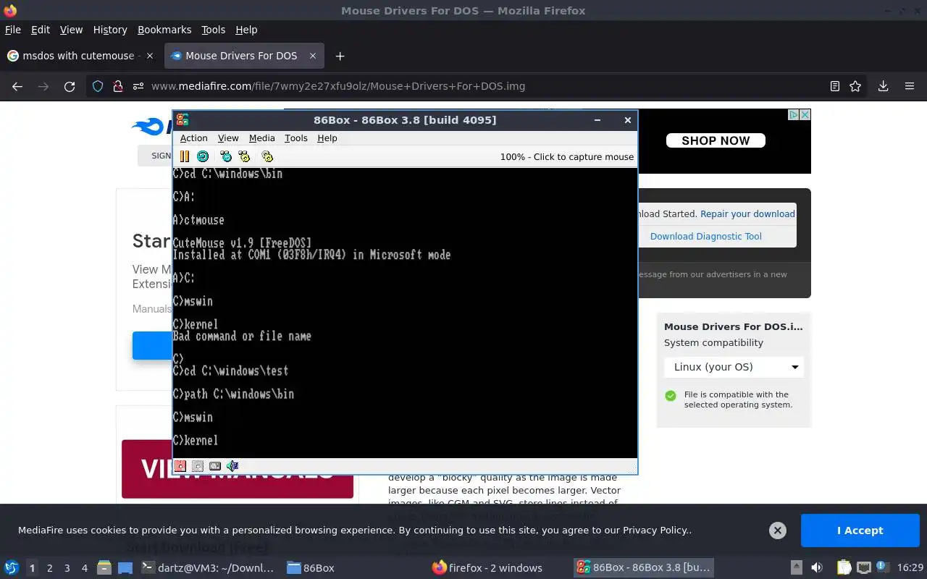
Task: Open Firefox History menu
Action: (x=110, y=30)
